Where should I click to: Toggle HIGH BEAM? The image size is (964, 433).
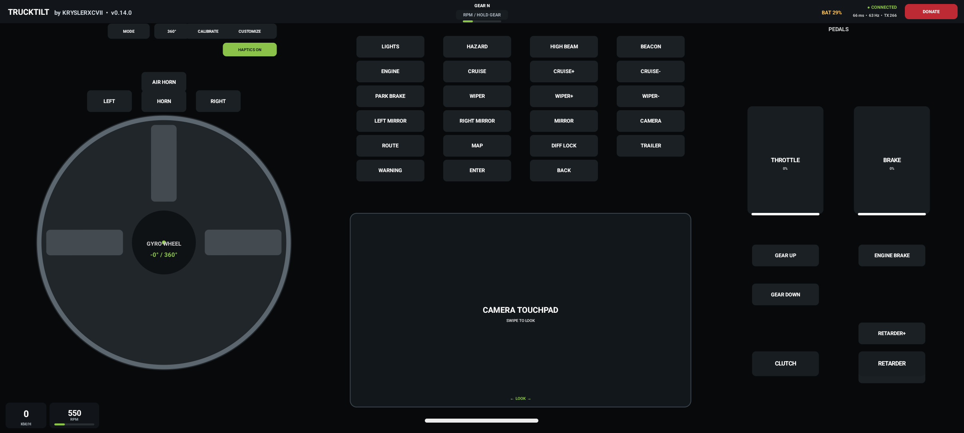click(564, 46)
